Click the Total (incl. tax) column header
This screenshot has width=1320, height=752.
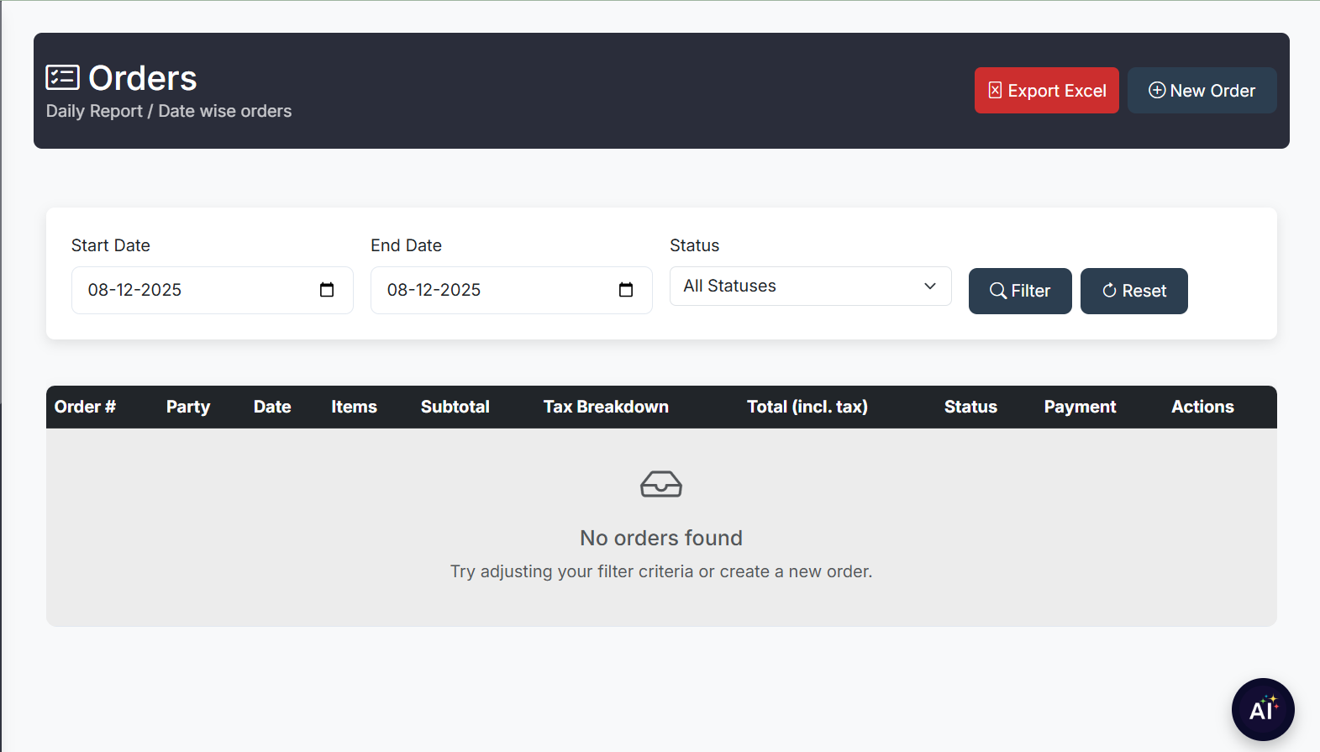pyautogui.click(x=807, y=407)
